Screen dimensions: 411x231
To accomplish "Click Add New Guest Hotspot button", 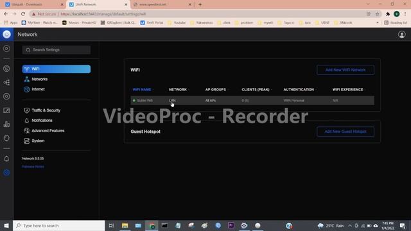I will pyautogui.click(x=345, y=132).
